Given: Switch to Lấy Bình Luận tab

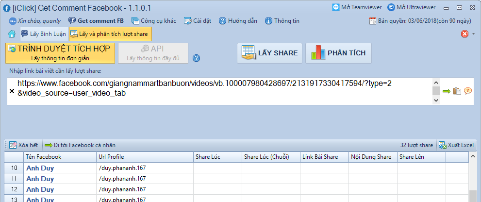Looking at the screenshot, I should tap(44, 34).
